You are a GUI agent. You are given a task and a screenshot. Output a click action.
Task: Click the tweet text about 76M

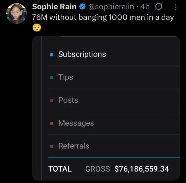coord(103,17)
